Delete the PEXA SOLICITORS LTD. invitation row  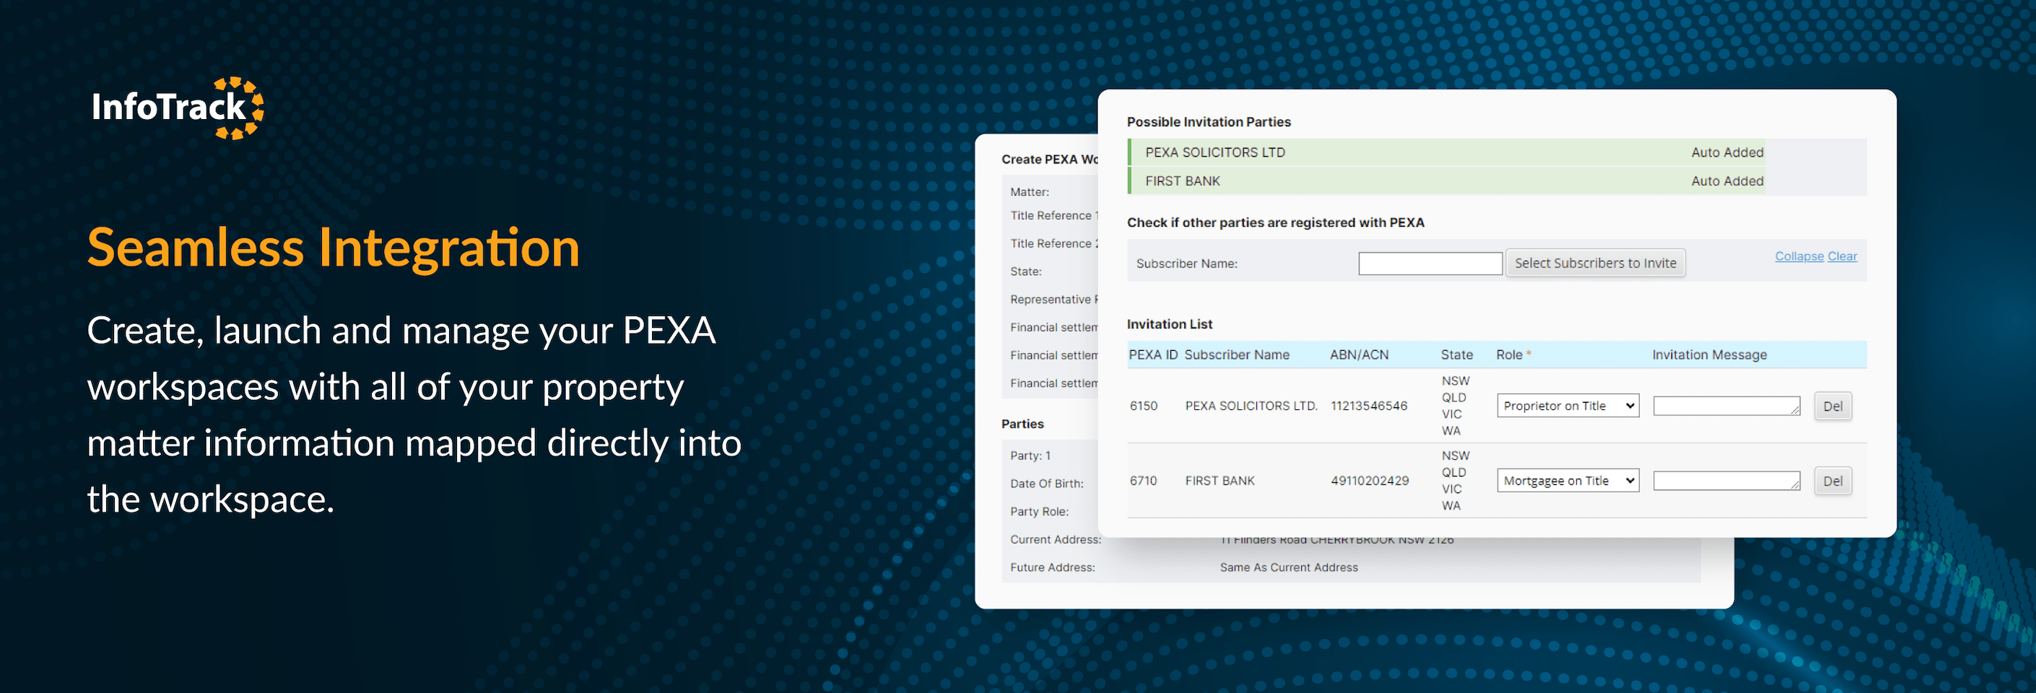pos(1832,406)
